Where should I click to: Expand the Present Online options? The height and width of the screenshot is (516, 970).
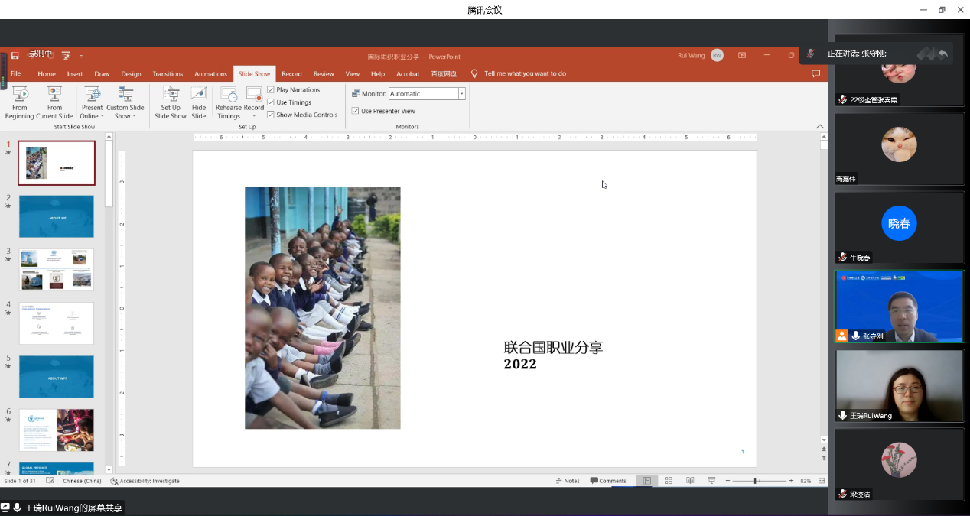tap(92, 112)
